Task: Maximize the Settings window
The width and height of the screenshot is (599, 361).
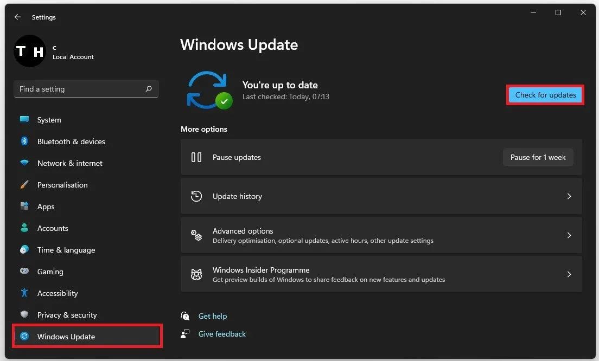Action: click(558, 12)
